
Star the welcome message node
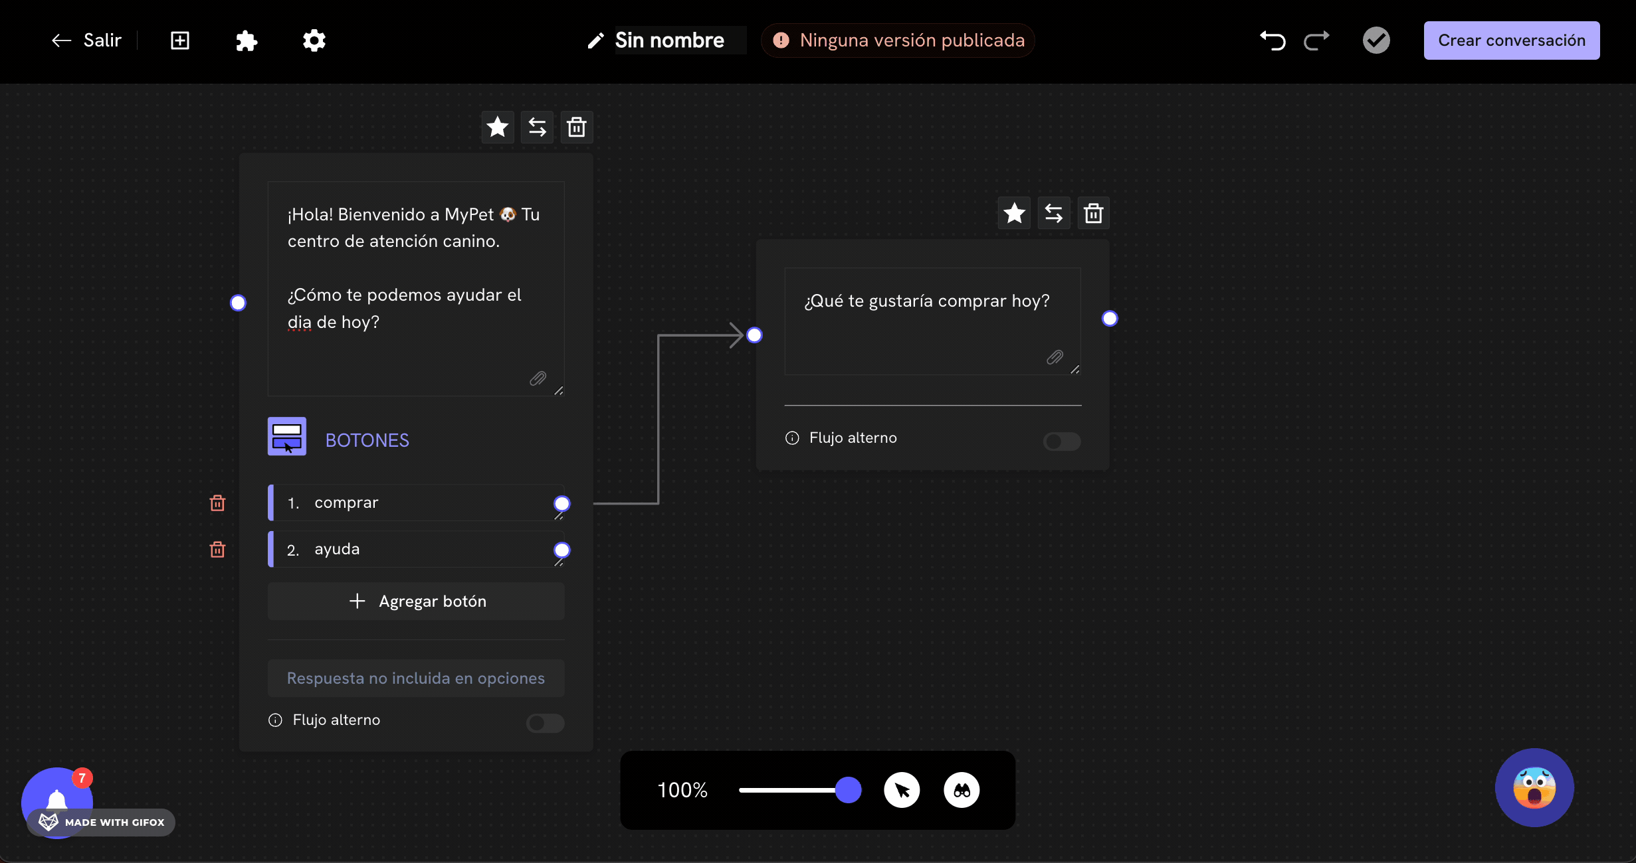click(497, 127)
